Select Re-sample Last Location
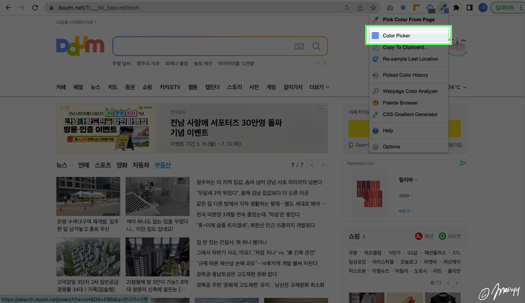 409,59
